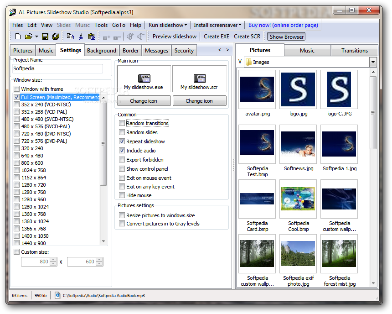
Task: Expand the Images folder combo box arrow
Action: pyautogui.click(x=373, y=62)
